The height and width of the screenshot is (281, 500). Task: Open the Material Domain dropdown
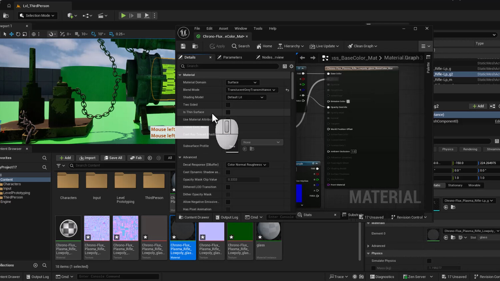click(x=242, y=83)
